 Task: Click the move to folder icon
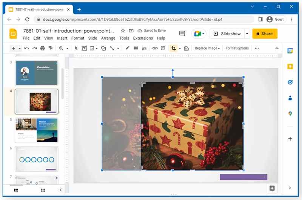(131, 31)
